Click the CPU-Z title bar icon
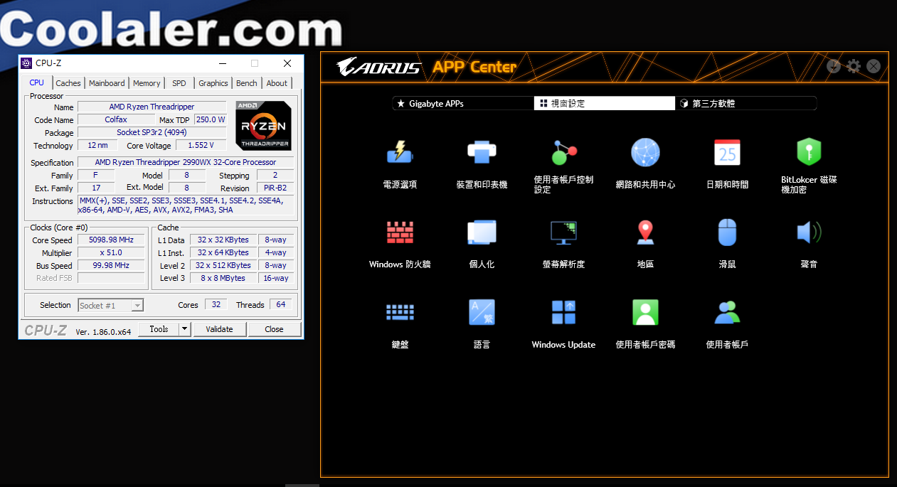Viewport: 897px width, 487px height. click(27, 63)
